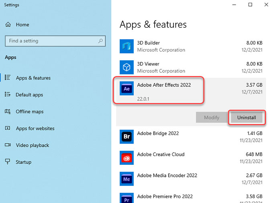
Task: Select Adobe Creative Cloud entry
Action: point(161,154)
